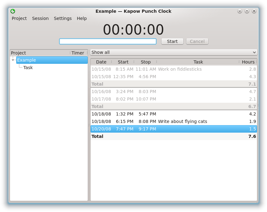Click the Total 6.7 billed row
This screenshot has width=267, height=212.
click(x=174, y=106)
